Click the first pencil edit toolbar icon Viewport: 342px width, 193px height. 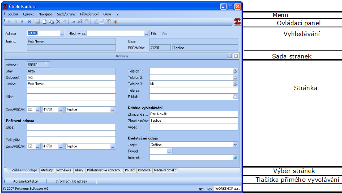[x=95, y=22]
